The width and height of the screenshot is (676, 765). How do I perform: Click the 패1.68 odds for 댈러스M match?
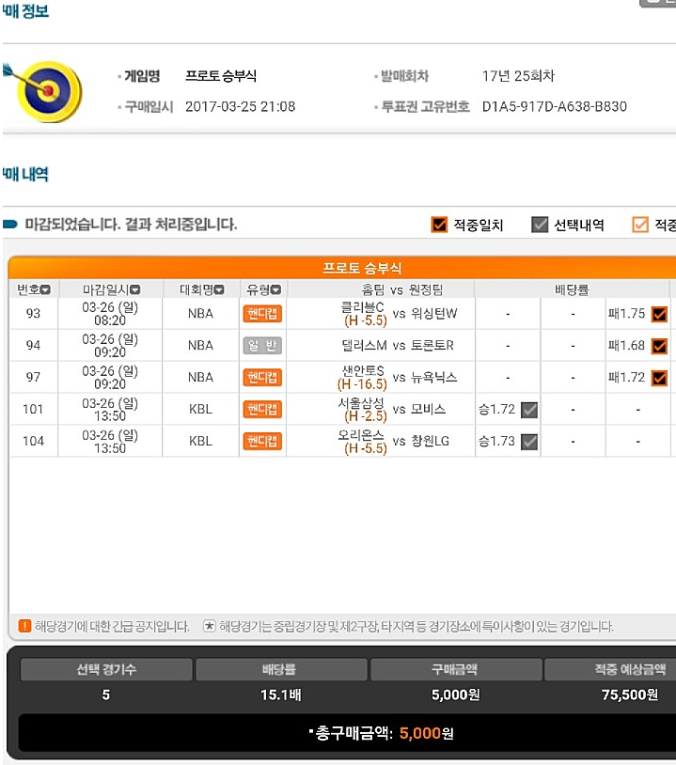point(627,346)
